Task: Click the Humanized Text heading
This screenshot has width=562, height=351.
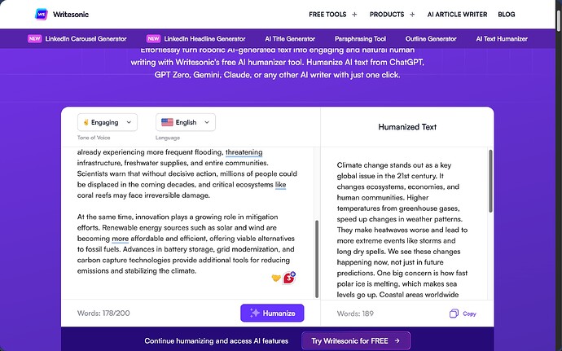Action: point(407,127)
